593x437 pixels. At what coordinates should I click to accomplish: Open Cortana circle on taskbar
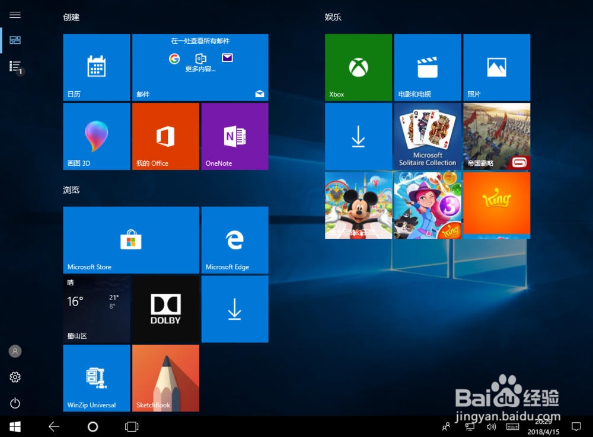[93, 427]
